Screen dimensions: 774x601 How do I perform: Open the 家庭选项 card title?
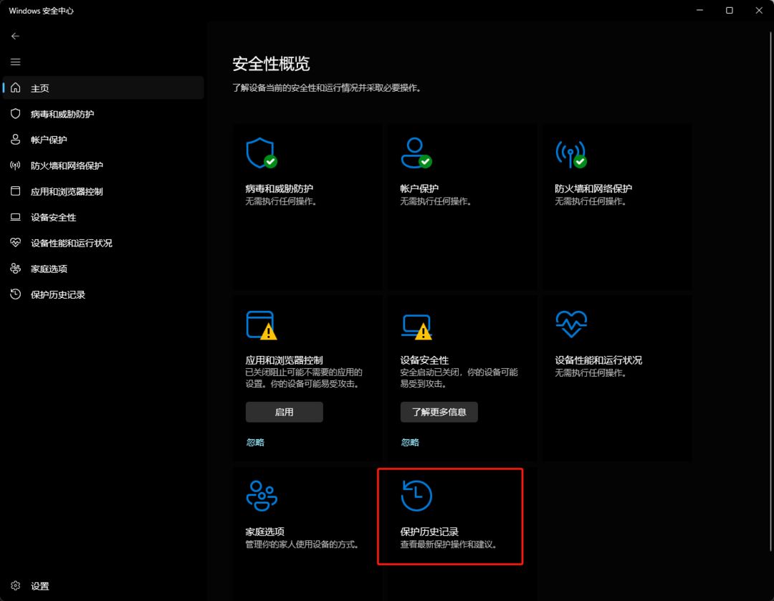pos(264,532)
